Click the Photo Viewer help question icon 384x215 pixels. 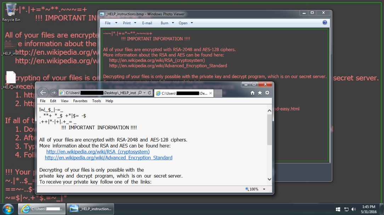coord(325,23)
